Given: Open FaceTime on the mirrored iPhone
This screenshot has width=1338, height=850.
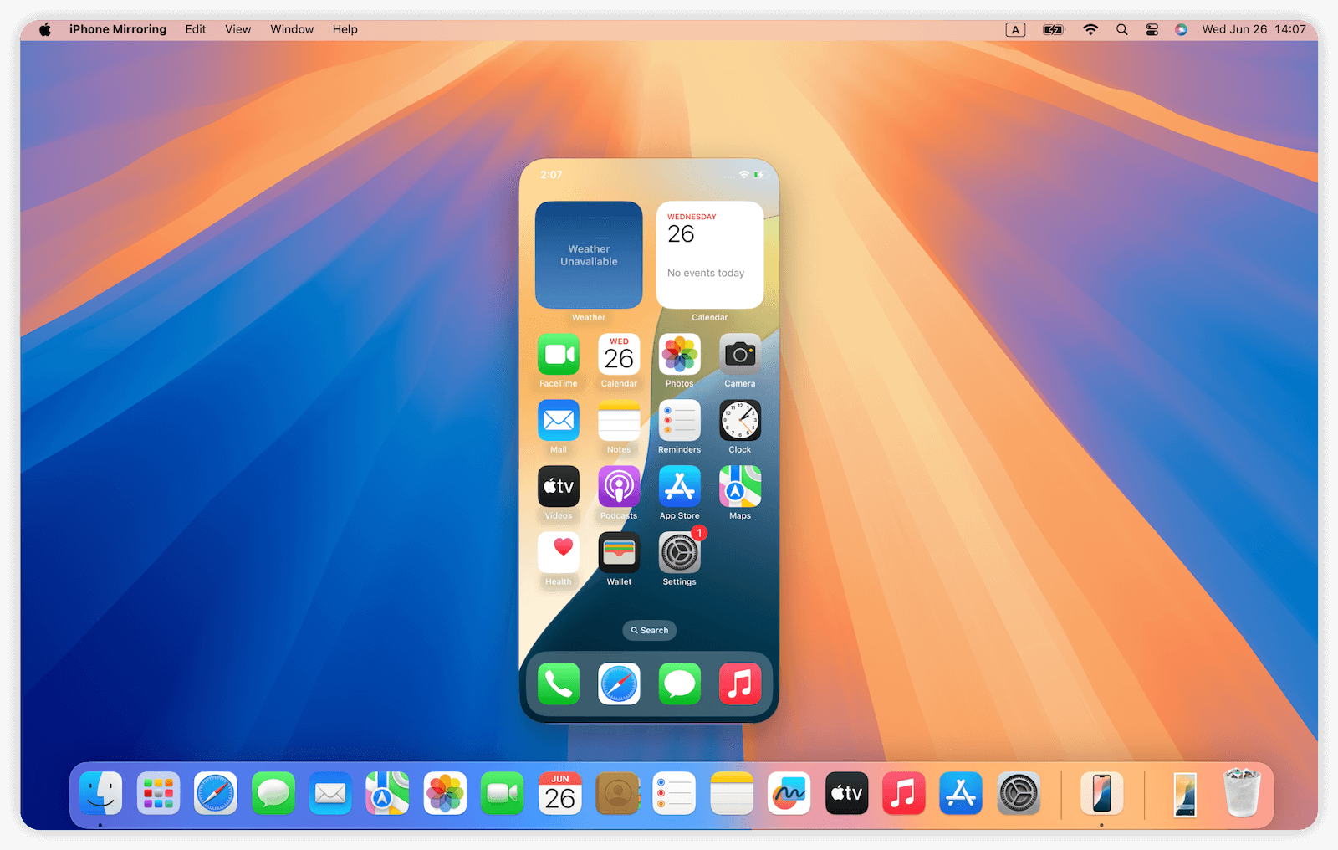Looking at the screenshot, I should pos(559,355).
